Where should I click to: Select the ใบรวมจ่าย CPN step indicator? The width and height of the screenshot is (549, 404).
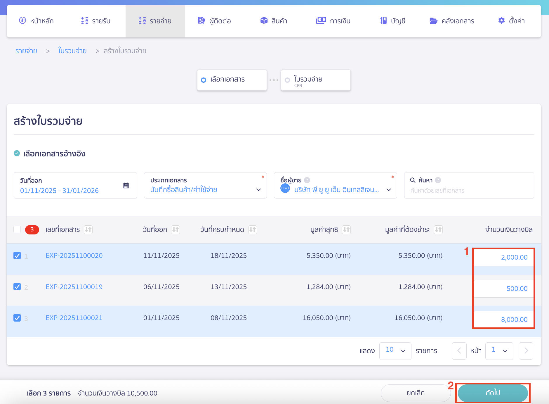315,80
